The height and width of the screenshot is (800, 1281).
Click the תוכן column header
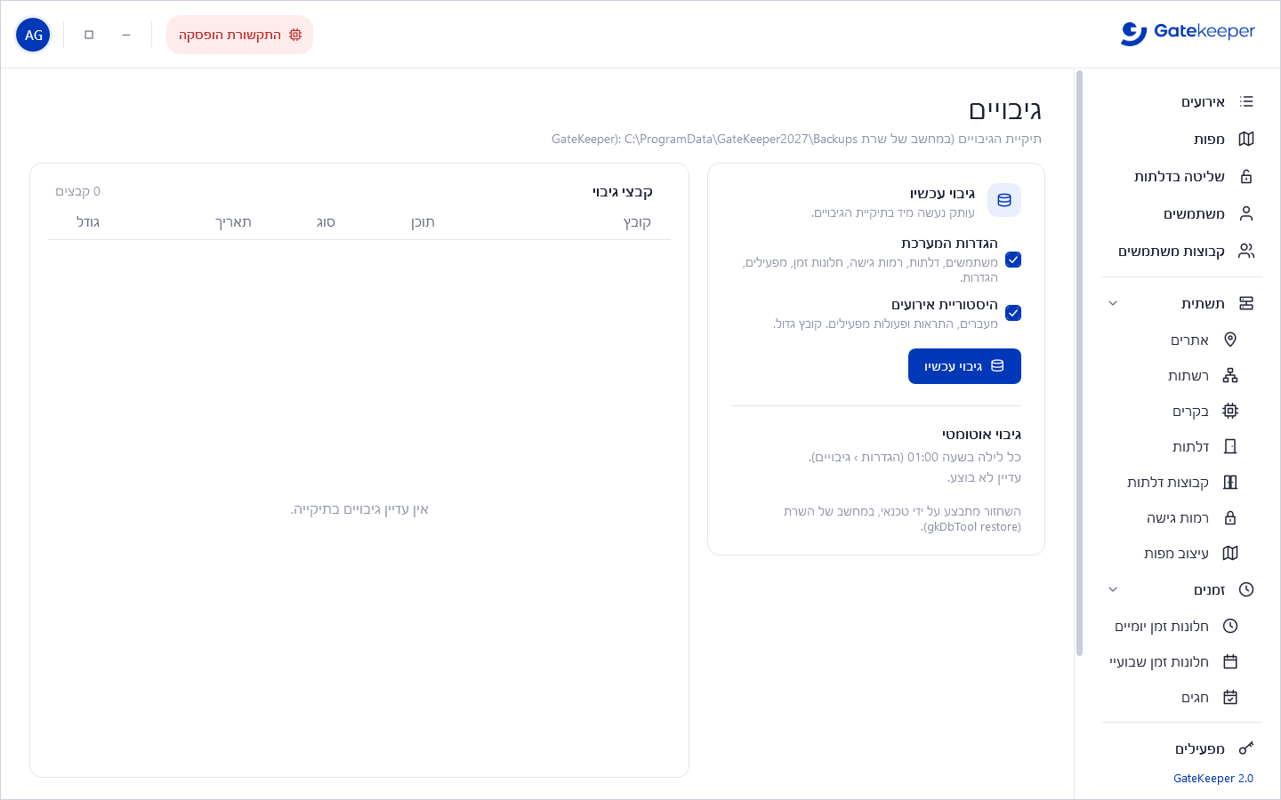(423, 222)
